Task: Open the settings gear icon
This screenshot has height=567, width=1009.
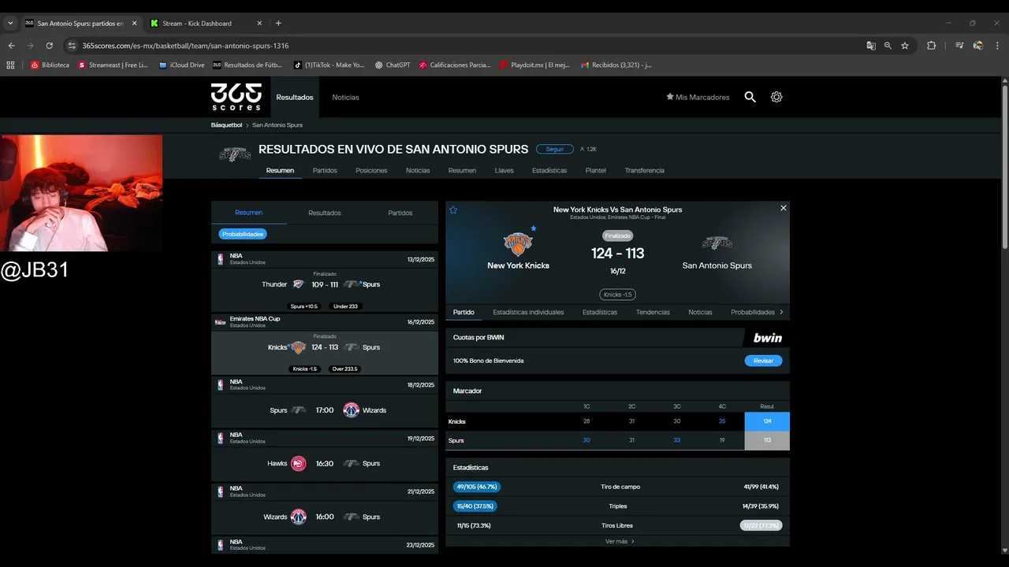Action: 776,97
